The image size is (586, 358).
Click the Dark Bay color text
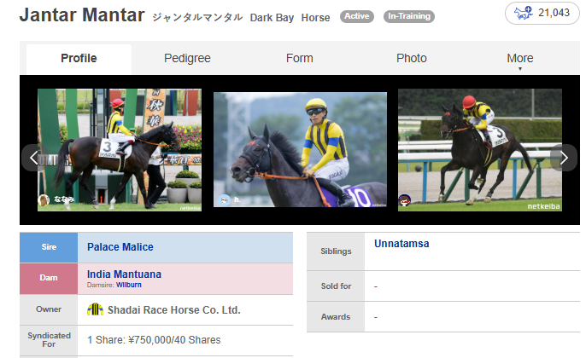click(x=272, y=18)
